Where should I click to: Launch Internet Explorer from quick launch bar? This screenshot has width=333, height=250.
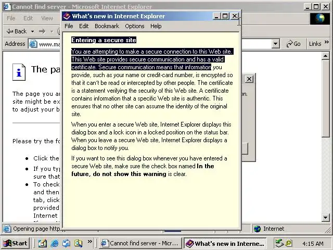(x=54, y=243)
